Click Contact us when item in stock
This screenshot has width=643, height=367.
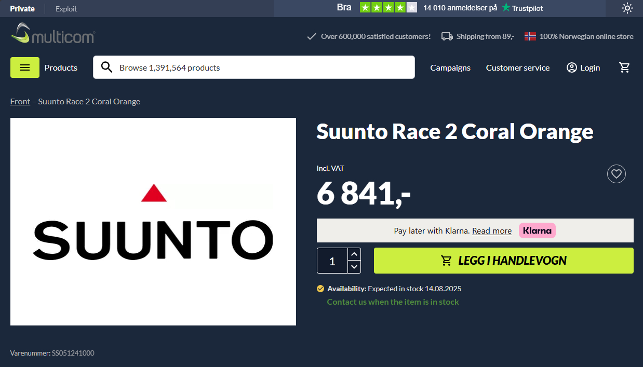coord(393,302)
